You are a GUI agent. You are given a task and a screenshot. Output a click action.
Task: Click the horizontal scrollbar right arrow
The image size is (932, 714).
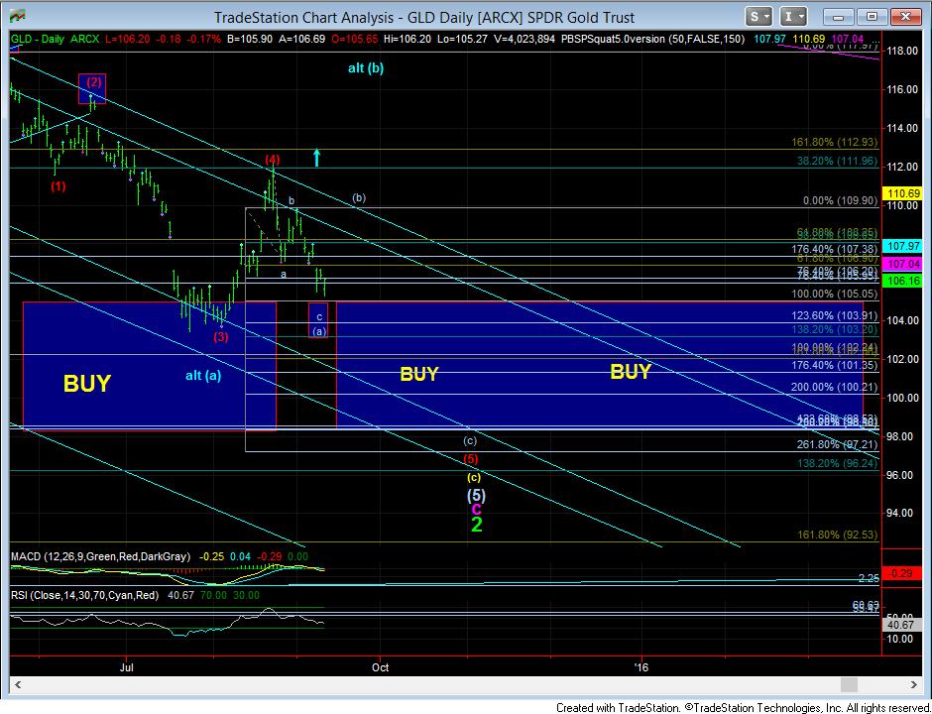913,685
